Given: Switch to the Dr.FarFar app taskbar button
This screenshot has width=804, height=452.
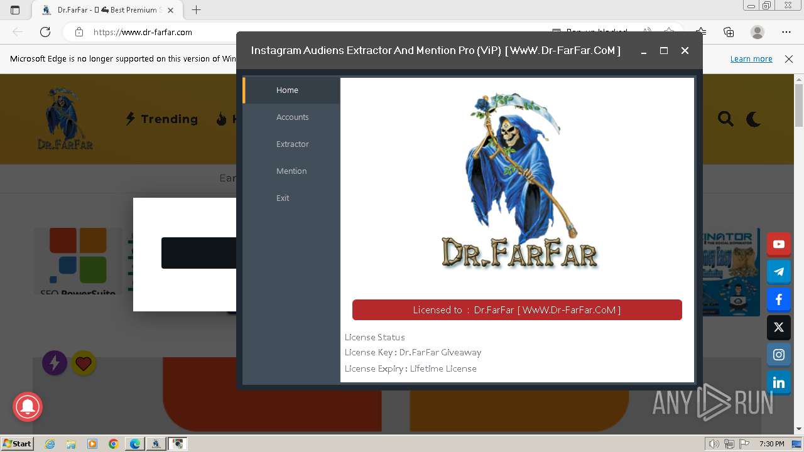Looking at the screenshot, I should point(156,444).
